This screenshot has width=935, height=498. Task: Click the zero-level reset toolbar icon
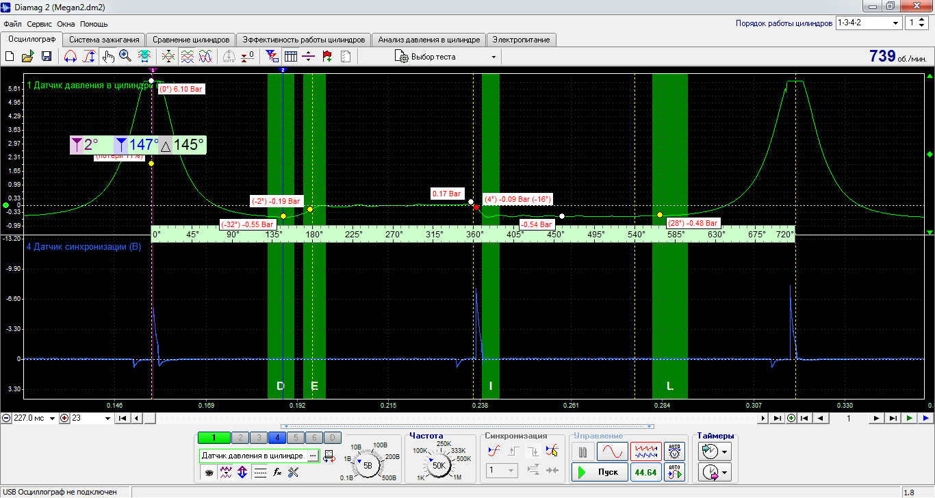[248, 57]
